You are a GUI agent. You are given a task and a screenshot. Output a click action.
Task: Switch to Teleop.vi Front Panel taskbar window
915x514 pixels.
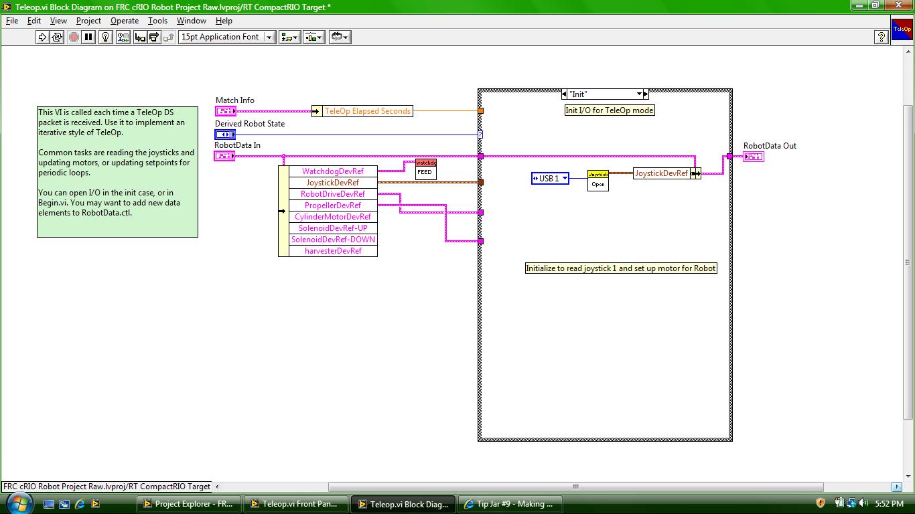coord(295,504)
